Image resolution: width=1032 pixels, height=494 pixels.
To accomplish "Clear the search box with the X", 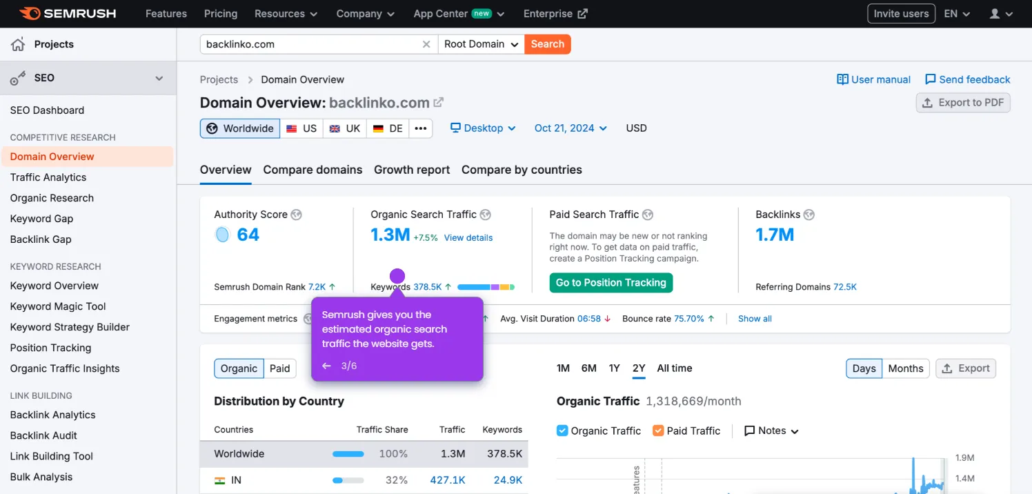I will [x=426, y=43].
